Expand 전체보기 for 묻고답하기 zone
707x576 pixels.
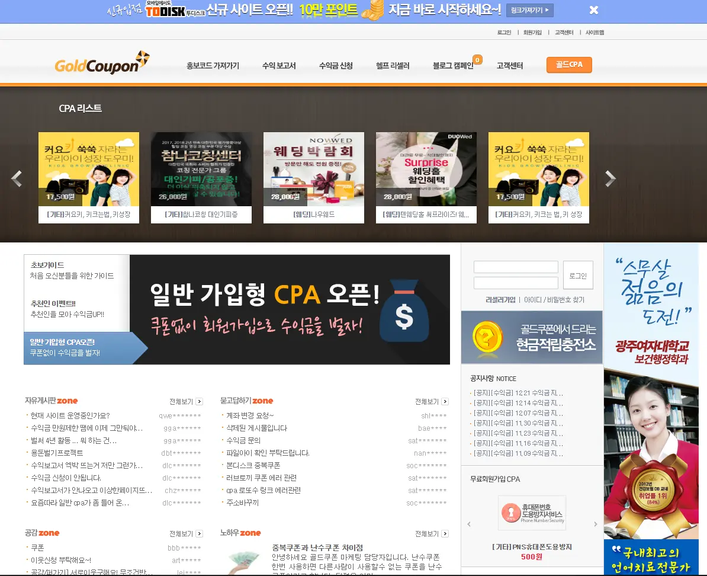coord(431,402)
